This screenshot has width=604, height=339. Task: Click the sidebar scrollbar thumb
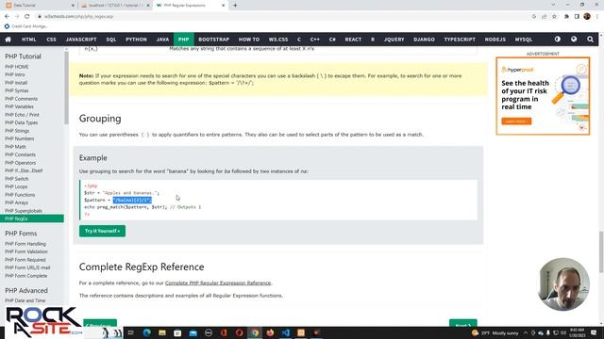pos(66,88)
